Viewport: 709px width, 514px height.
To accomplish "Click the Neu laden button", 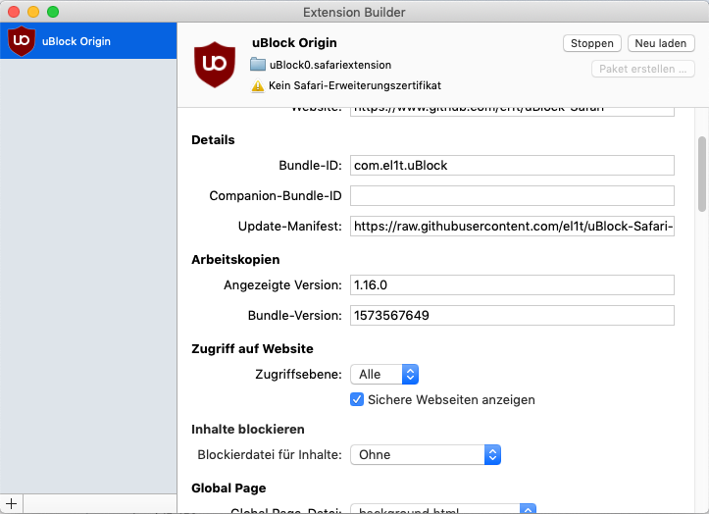I will click(661, 43).
